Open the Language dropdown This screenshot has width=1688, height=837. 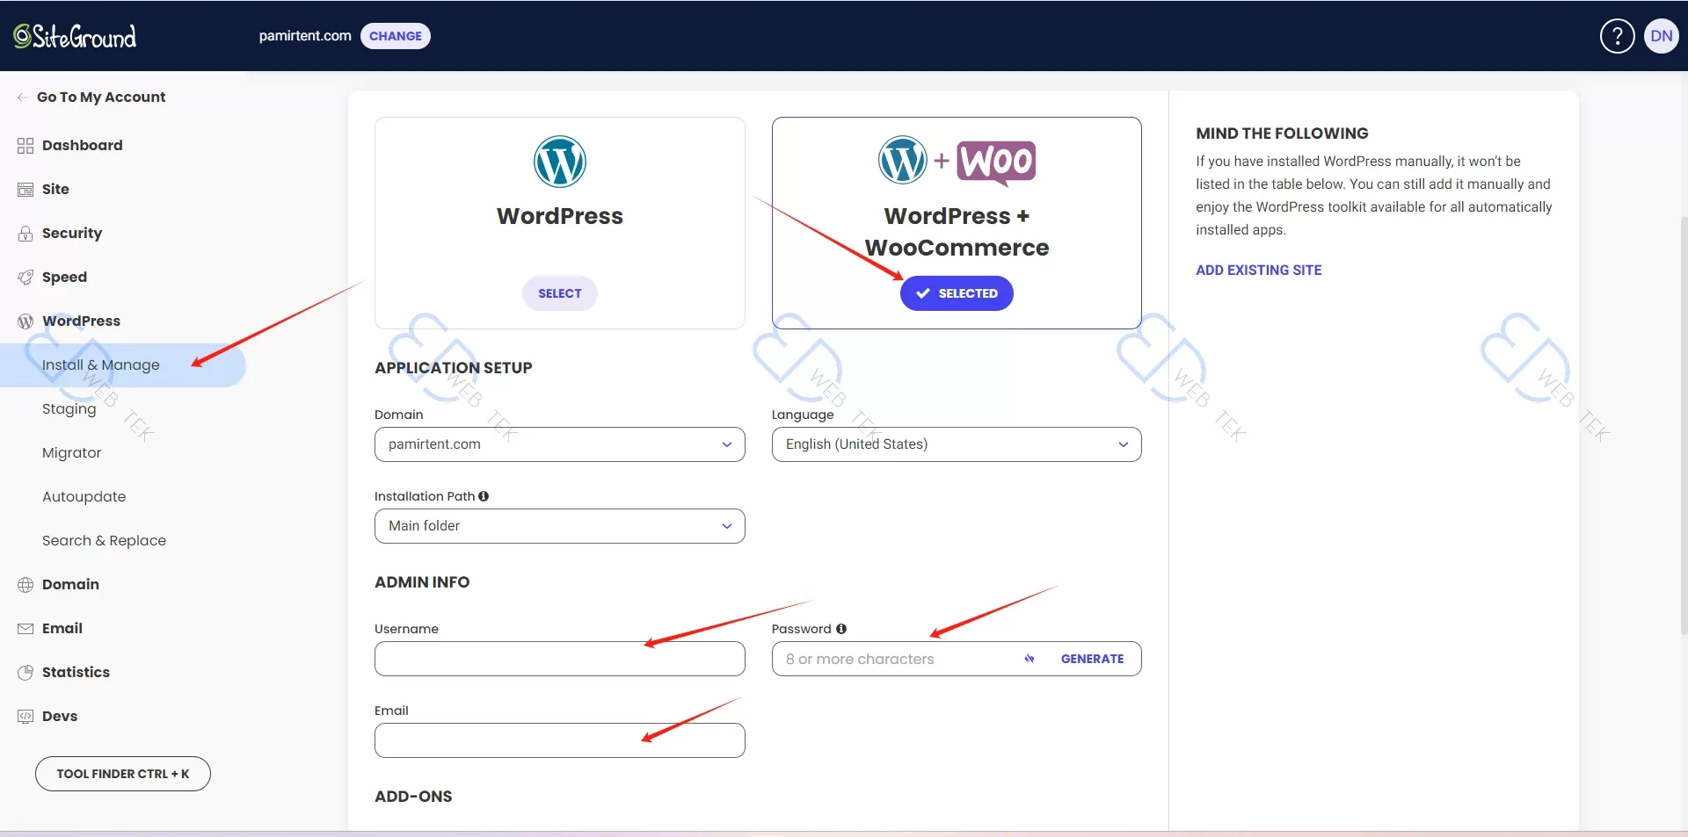click(x=957, y=444)
